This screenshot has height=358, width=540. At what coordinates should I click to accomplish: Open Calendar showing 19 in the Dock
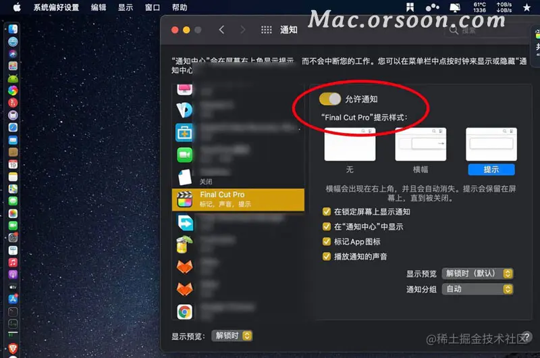pos(13,164)
